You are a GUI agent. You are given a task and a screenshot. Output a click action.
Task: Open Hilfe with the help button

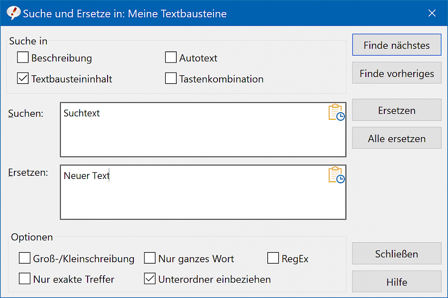tap(397, 282)
